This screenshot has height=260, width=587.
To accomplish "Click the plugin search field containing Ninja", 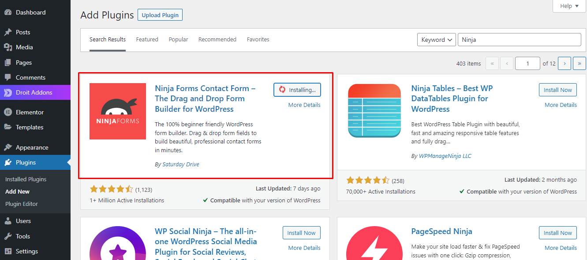I will pyautogui.click(x=520, y=40).
